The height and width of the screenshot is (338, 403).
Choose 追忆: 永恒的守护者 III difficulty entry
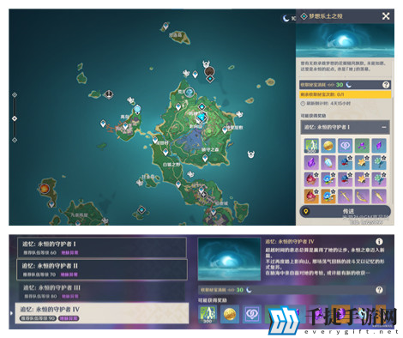(101, 291)
